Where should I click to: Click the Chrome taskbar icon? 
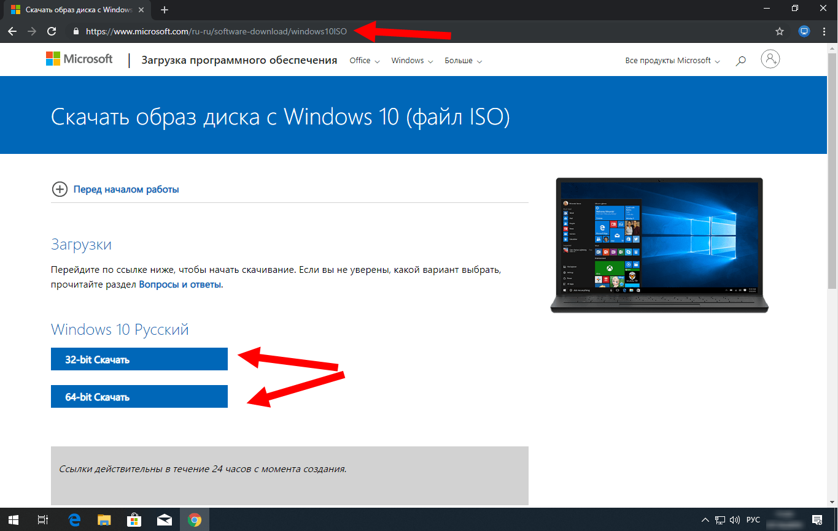(x=195, y=520)
